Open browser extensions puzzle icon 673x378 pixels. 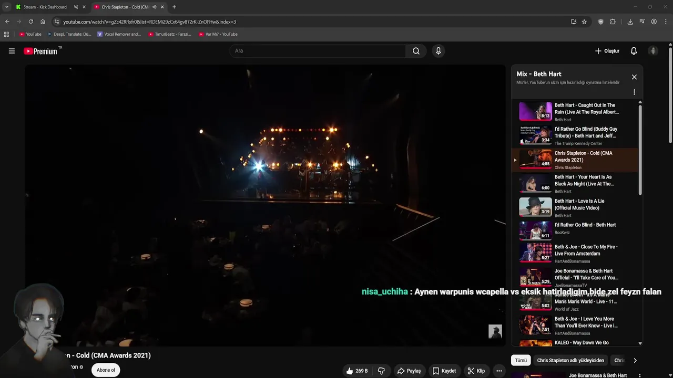[x=613, y=22]
